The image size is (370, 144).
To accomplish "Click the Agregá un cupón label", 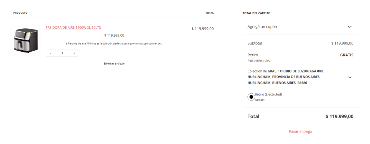I will click(x=262, y=27).
